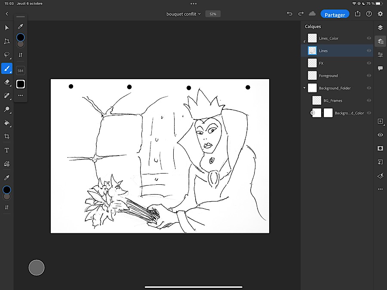
Task: Go back to home screen
Action: pos(7,14)
